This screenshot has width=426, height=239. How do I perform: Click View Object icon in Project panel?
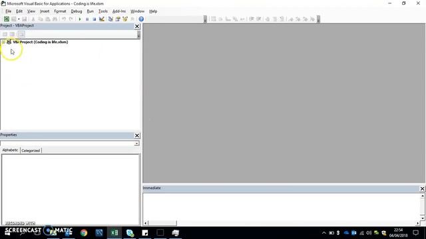coord(12,34)
